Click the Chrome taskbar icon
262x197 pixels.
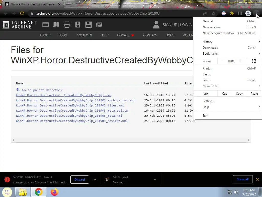[39, 192]
